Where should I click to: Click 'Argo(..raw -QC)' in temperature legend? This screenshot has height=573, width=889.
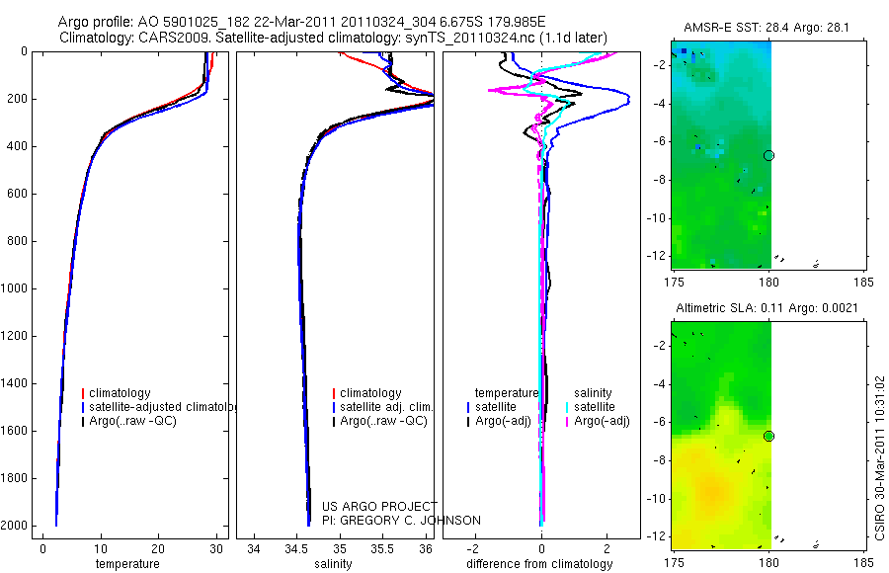(132, 421)
